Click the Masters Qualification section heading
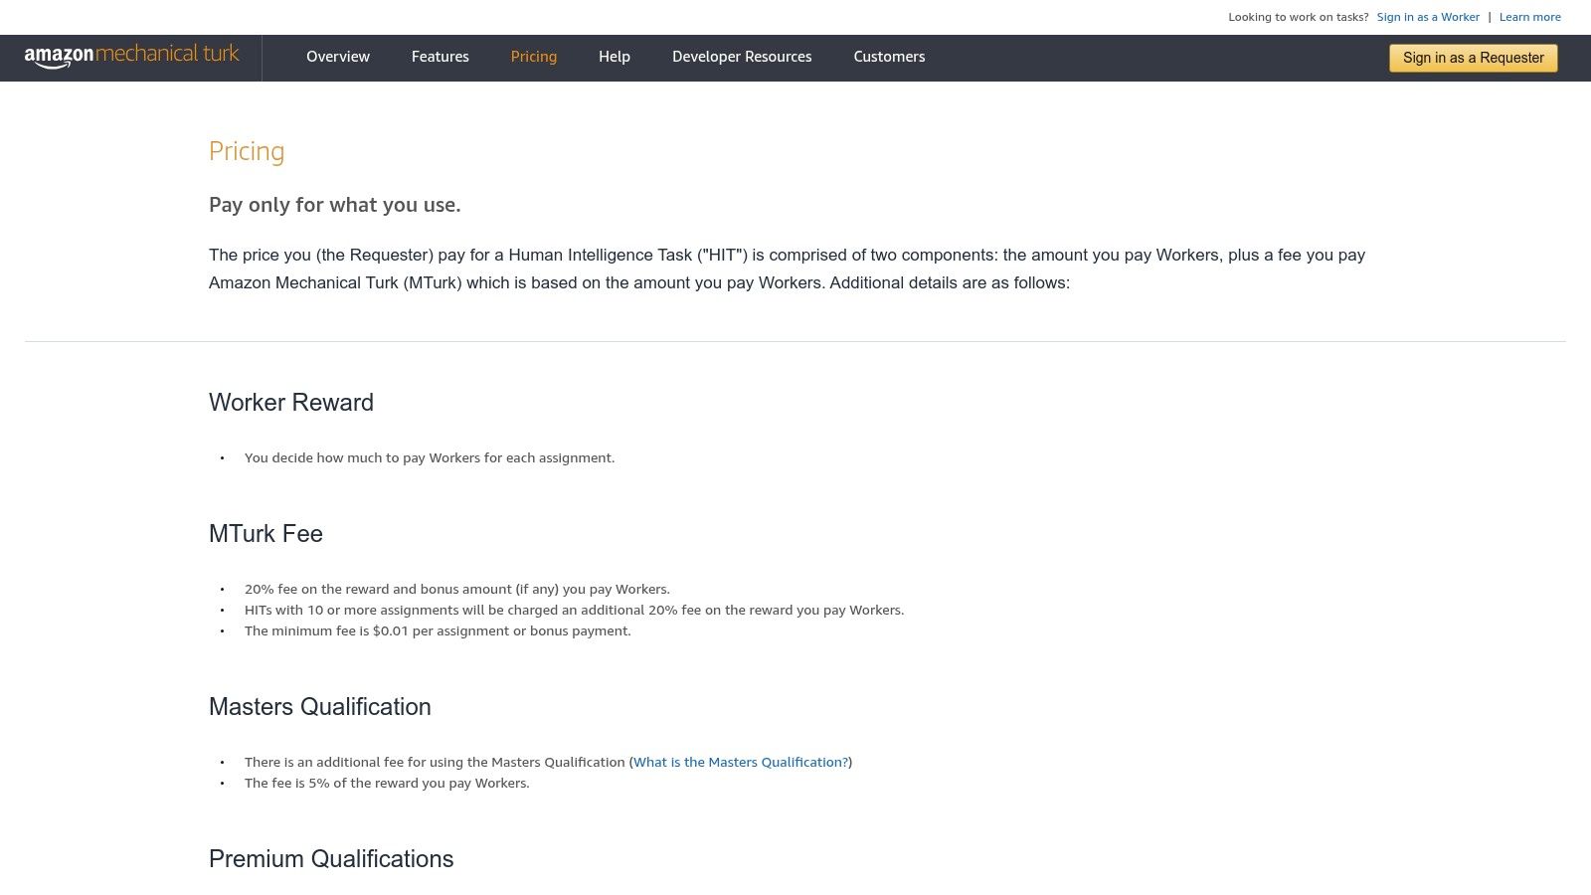The height and width of the screenshot is (895, 1591). click(x=320, y=707)
